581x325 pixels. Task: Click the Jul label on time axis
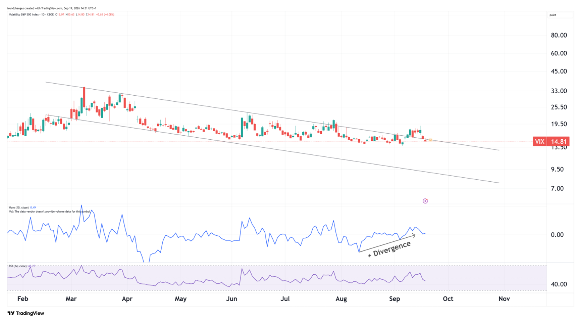click(285, 299)
